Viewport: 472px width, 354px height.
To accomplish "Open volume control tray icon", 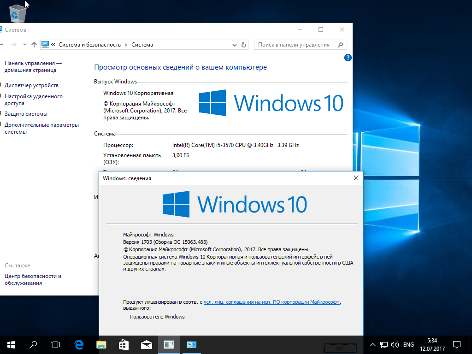I will [x=395, y=345].
